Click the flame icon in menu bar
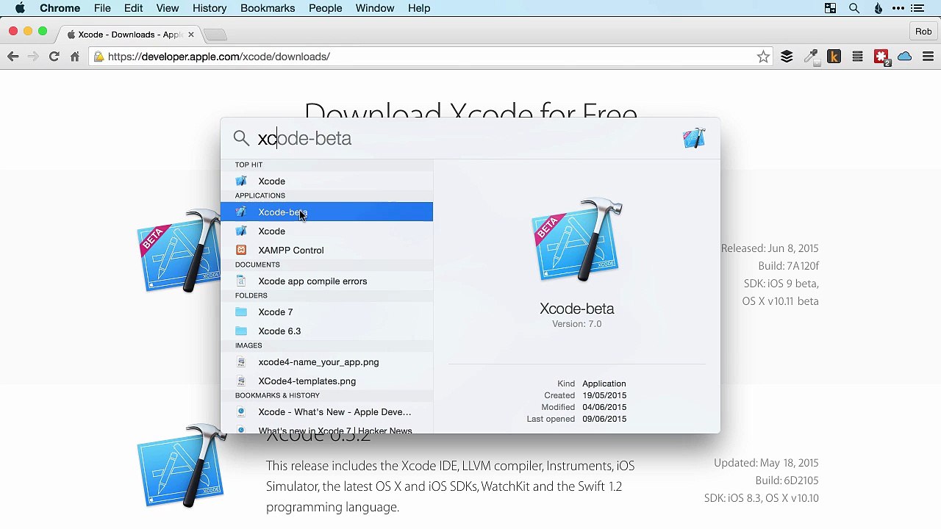 pos(878,8)
